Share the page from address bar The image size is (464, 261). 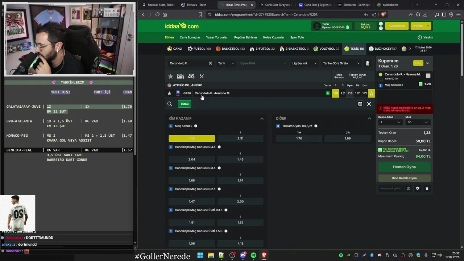pos(374,14)
